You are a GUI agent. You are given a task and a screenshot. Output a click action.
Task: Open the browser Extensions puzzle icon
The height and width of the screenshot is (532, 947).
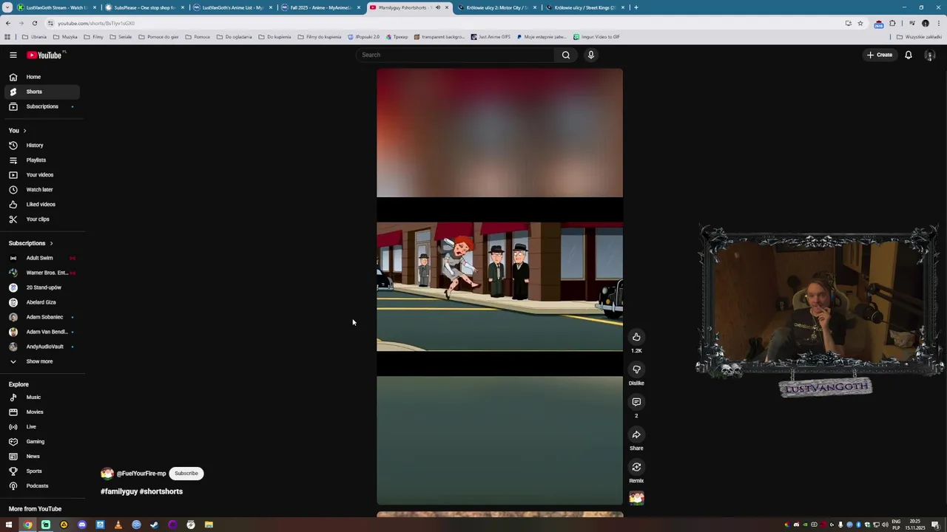[x=892, y=23]
